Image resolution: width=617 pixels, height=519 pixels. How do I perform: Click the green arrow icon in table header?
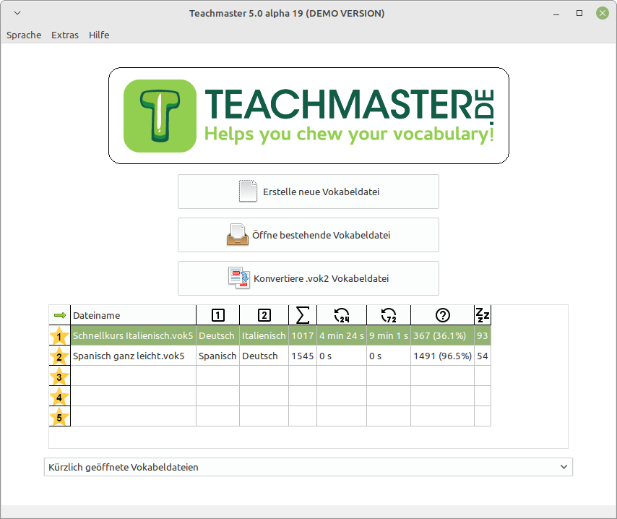click(59, 315)
